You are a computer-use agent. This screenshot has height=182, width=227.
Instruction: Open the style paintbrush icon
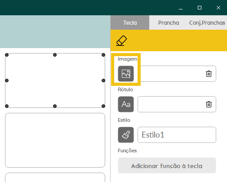point(126,135)
